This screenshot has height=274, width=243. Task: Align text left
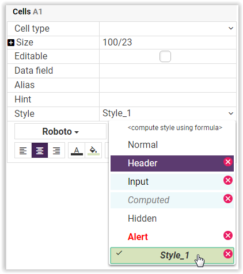[23, 150]
